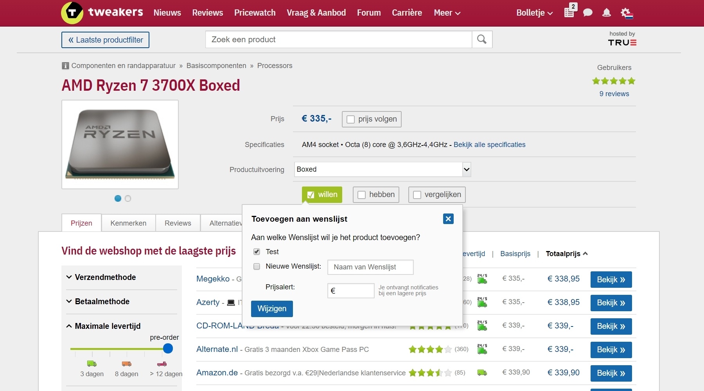Open the Alternate.nl shop link
Screen dimensions: 704x391
217,349
